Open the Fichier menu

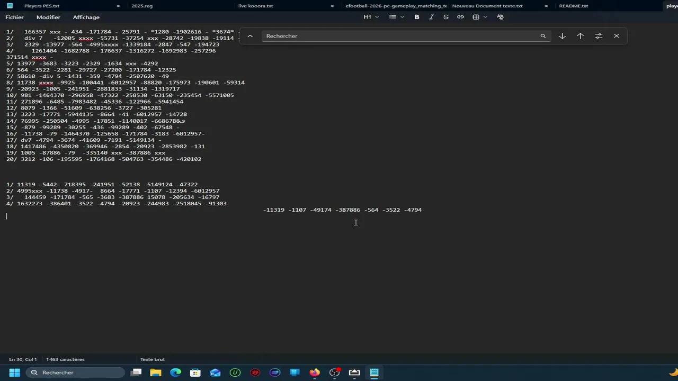coord(14,17)
